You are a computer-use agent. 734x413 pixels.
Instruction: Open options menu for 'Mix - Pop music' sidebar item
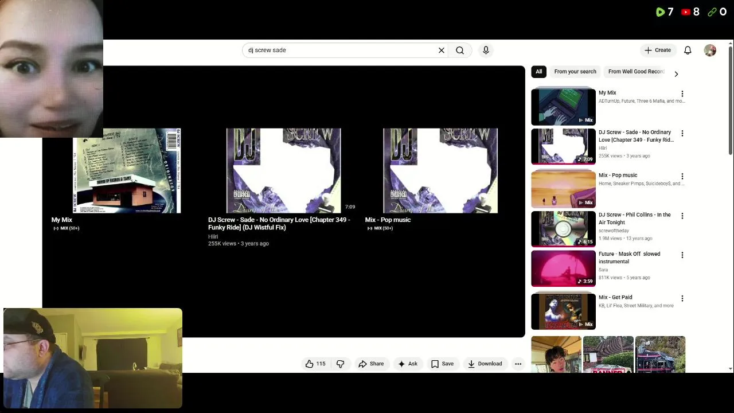682,176
